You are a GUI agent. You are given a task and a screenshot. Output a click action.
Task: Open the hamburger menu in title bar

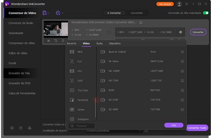coord(186,4)
